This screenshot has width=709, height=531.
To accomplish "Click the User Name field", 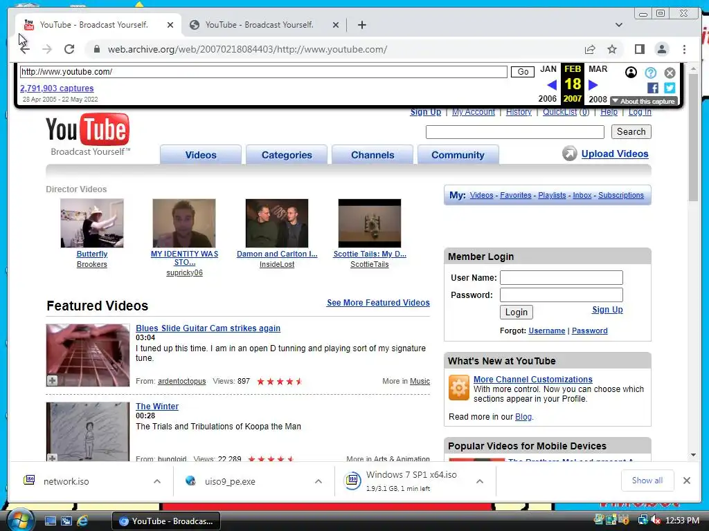I will [x=561, y=277].
